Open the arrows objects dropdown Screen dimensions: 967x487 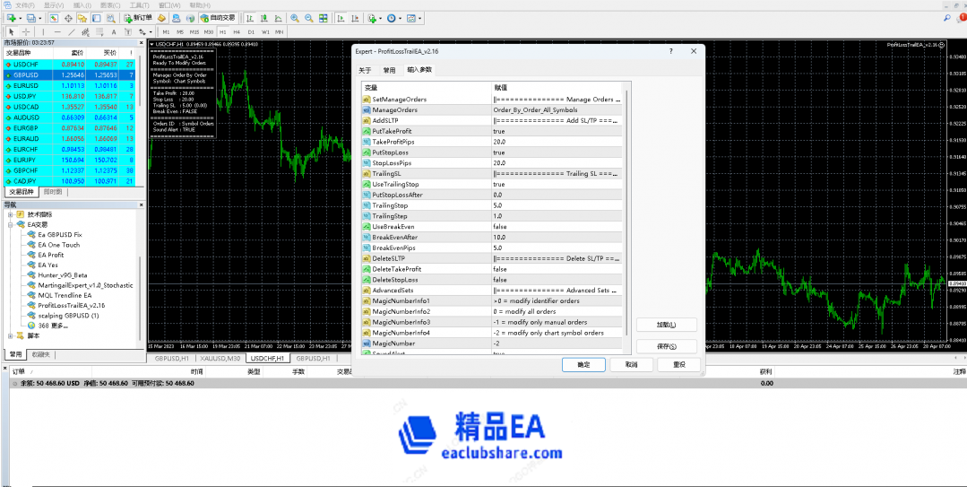coord(151,31)
